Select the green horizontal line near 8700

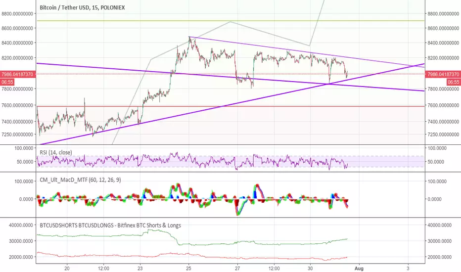[x=230, y=21]
